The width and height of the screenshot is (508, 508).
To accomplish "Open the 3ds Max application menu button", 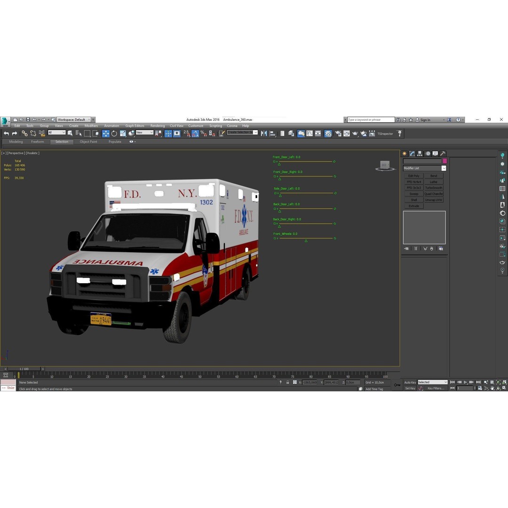I will (x=5, y=121).
